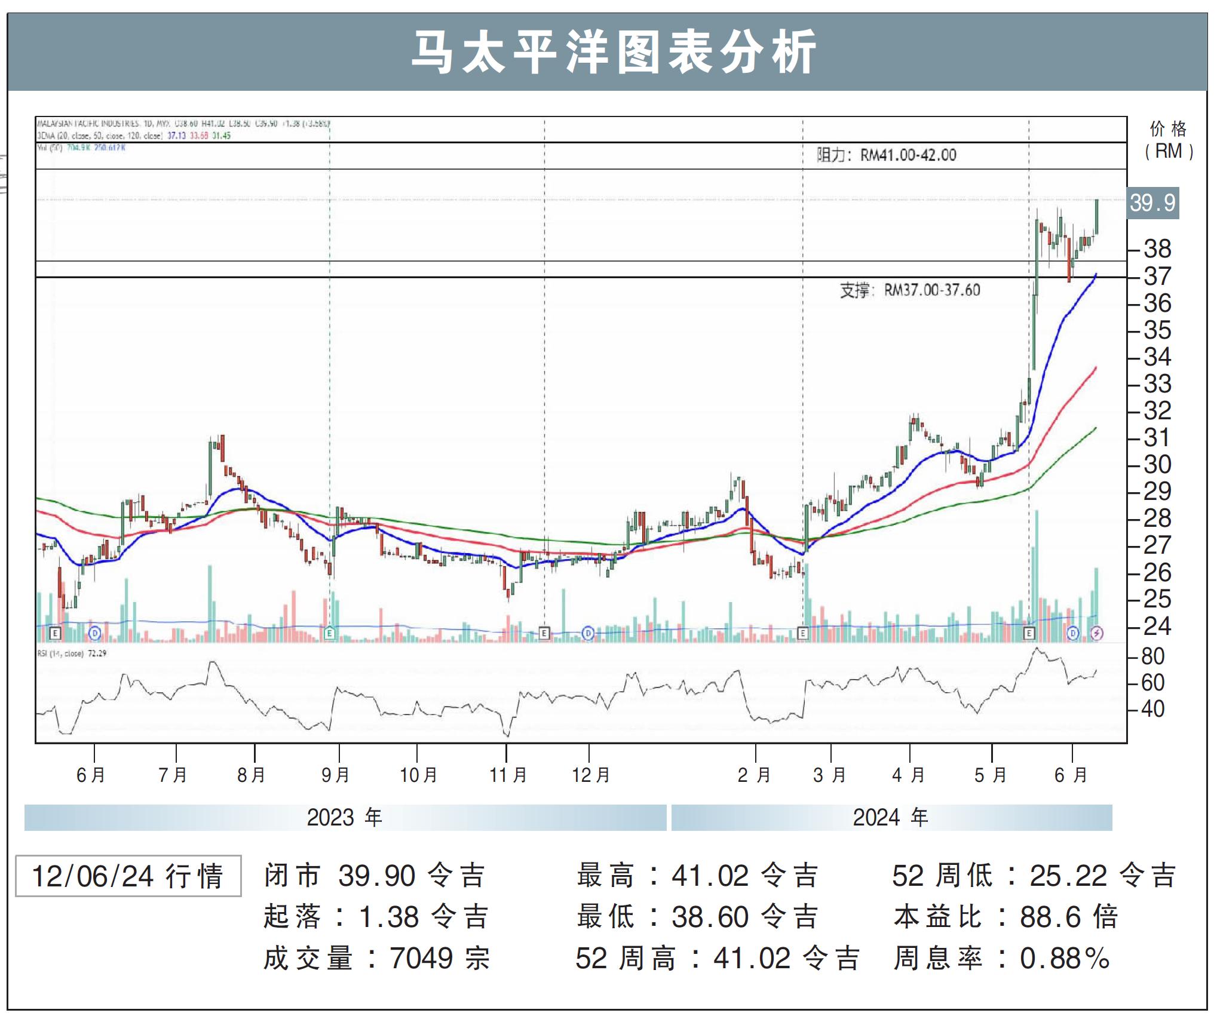Click the 8月 month label on the time axis

(252, 775)
